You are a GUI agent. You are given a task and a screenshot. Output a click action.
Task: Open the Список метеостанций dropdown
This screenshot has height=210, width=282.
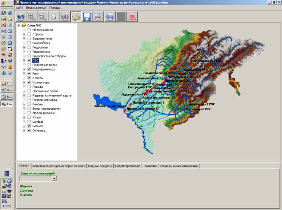[54, 179]
